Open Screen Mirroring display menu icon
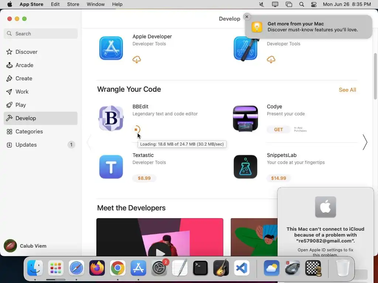Viewport: 378px width, 283px height. tap(275, 4)
